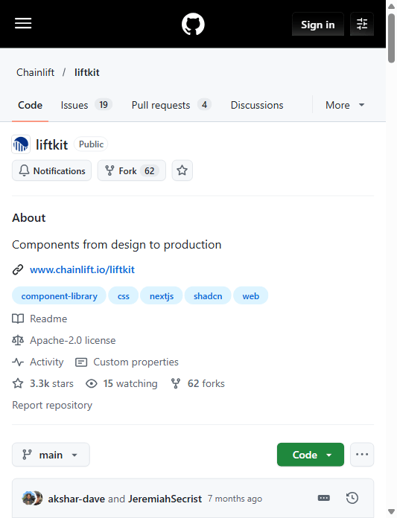Image resolution: width=397 pixels, height=518 pixels.
Task: Click the Custom properties note icon
Action: coord(81,362)
